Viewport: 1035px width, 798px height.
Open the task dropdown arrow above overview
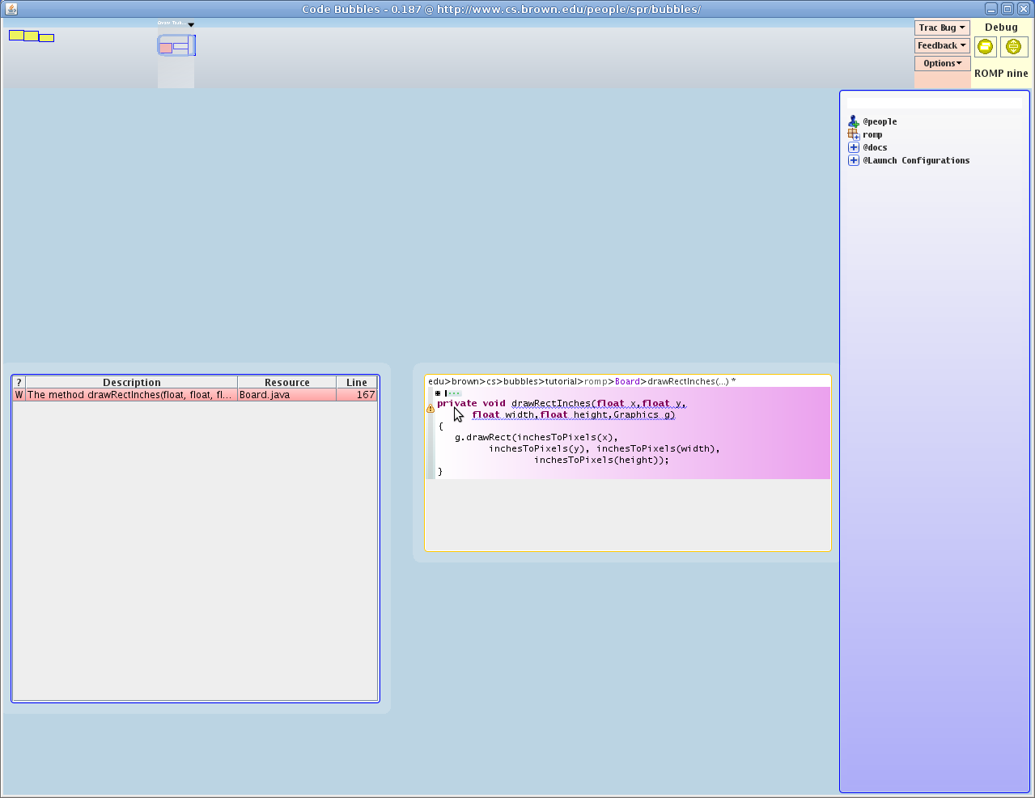[191, 24]
